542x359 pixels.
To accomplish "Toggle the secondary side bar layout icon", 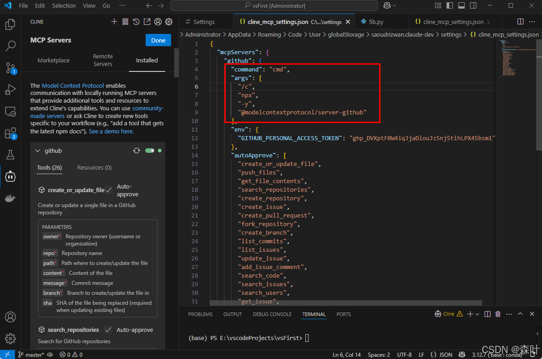I will coord(473,5).
